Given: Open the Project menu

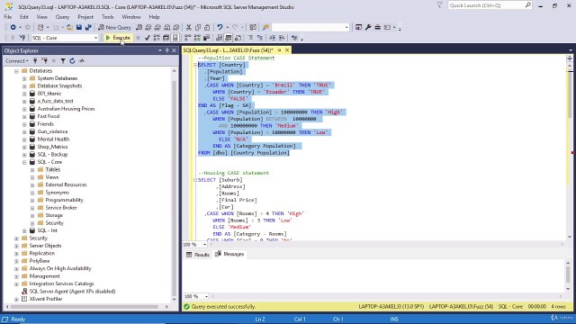Looking at the screenshot, I should 85,17.
